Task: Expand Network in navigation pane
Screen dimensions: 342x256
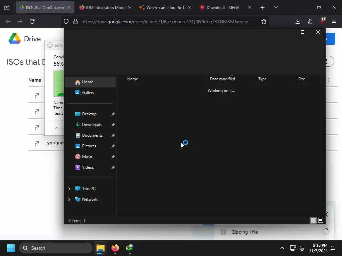Action: [69, 199]
